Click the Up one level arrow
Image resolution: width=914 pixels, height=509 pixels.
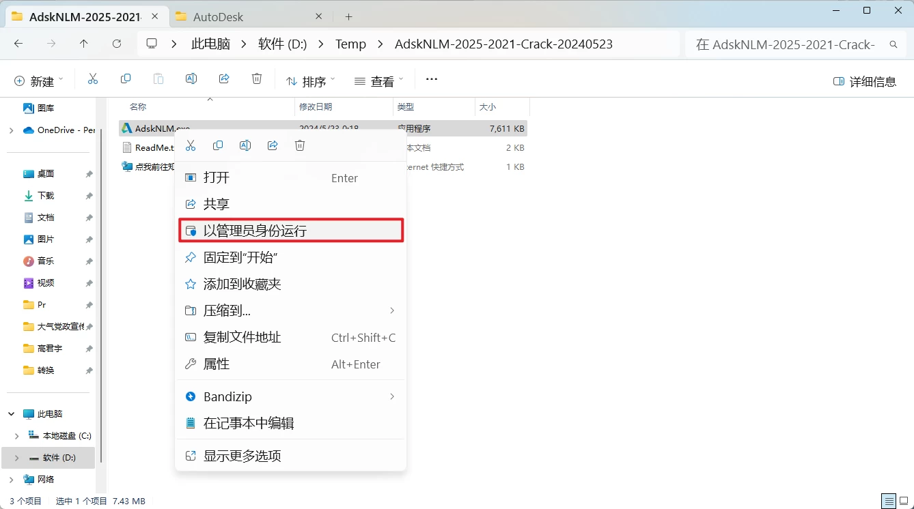click(x=84, y=44)
